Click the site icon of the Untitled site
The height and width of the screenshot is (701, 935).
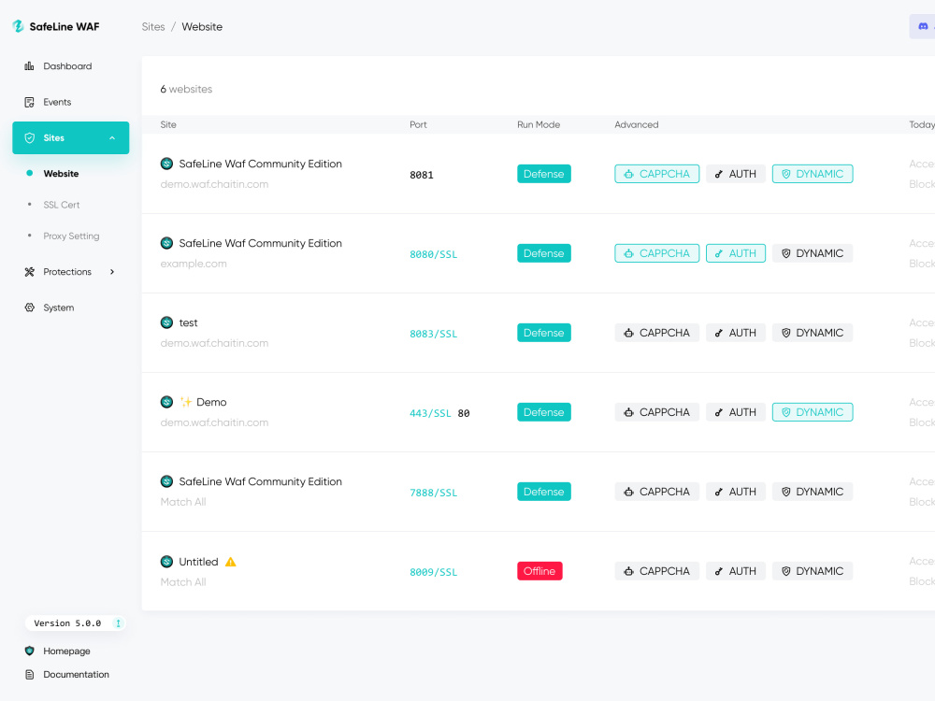(x=167, y=562)
